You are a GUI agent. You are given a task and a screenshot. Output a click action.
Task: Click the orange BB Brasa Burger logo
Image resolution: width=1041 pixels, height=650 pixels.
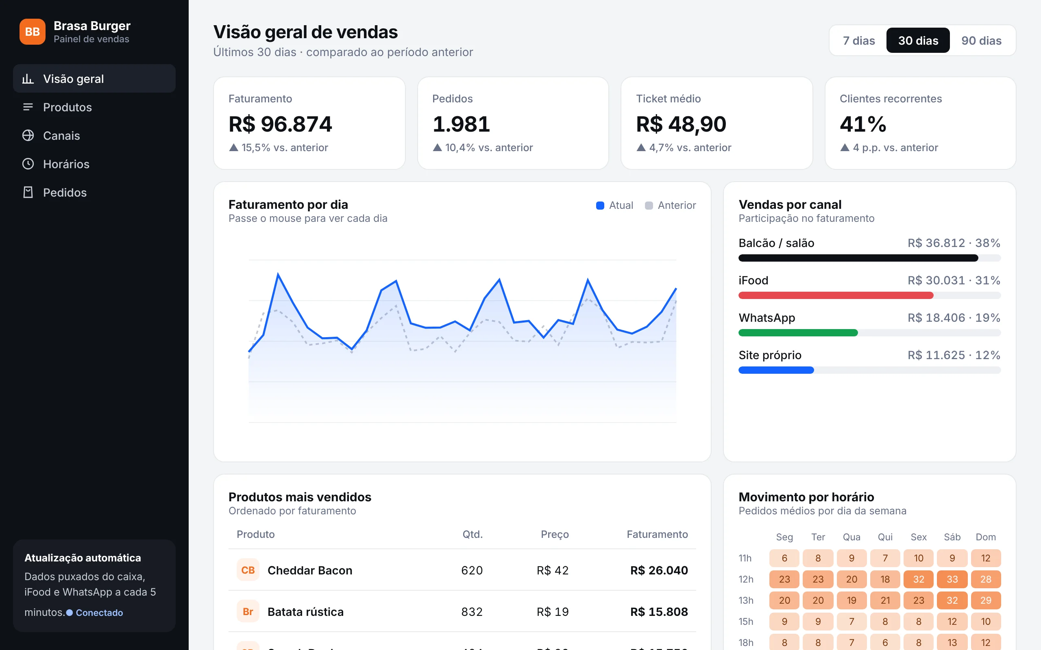coord(32,32)
